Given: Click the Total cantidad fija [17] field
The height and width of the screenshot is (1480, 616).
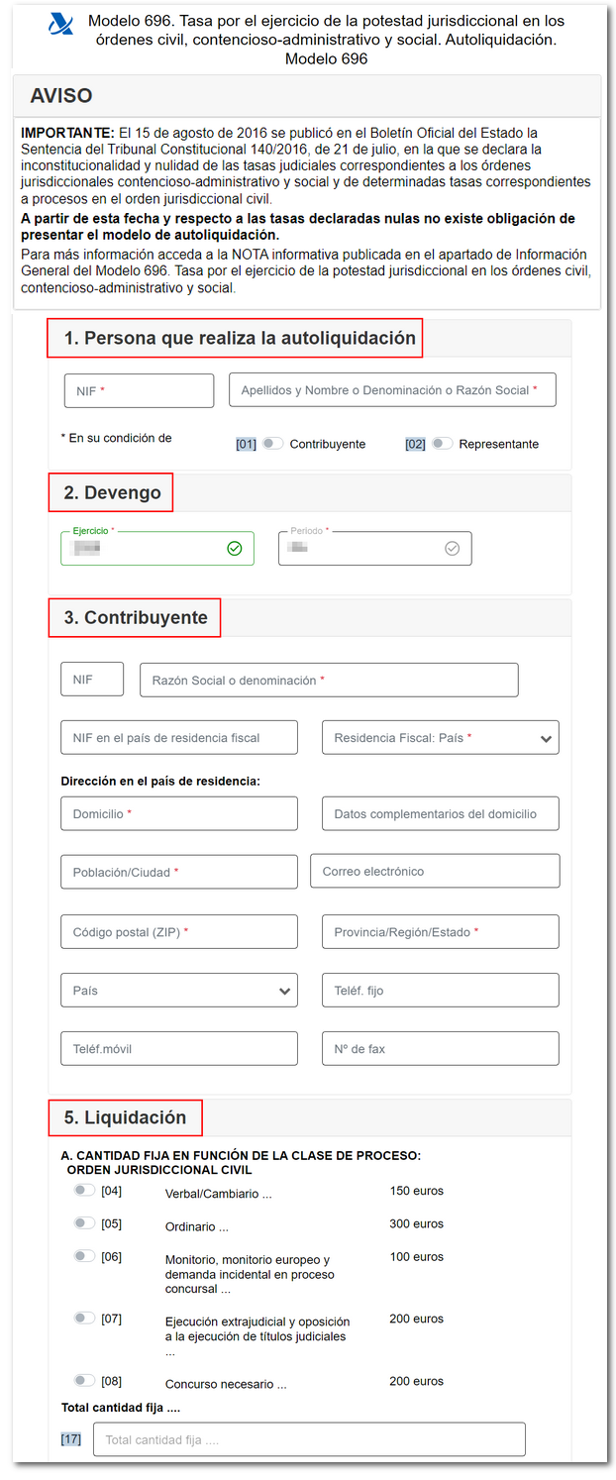Looking at the screenshot, I should [309, 1439].
